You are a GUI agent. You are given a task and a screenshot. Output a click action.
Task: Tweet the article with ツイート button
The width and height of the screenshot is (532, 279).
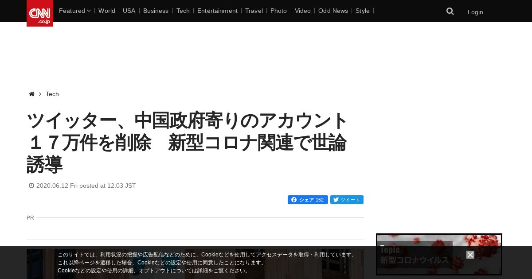(347, 200)
